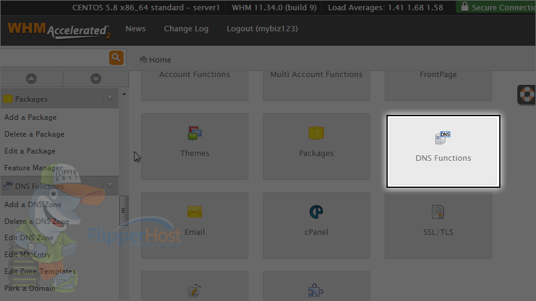
Task: Click the Home house icon in breadcrumb
Action: [143, 60]
